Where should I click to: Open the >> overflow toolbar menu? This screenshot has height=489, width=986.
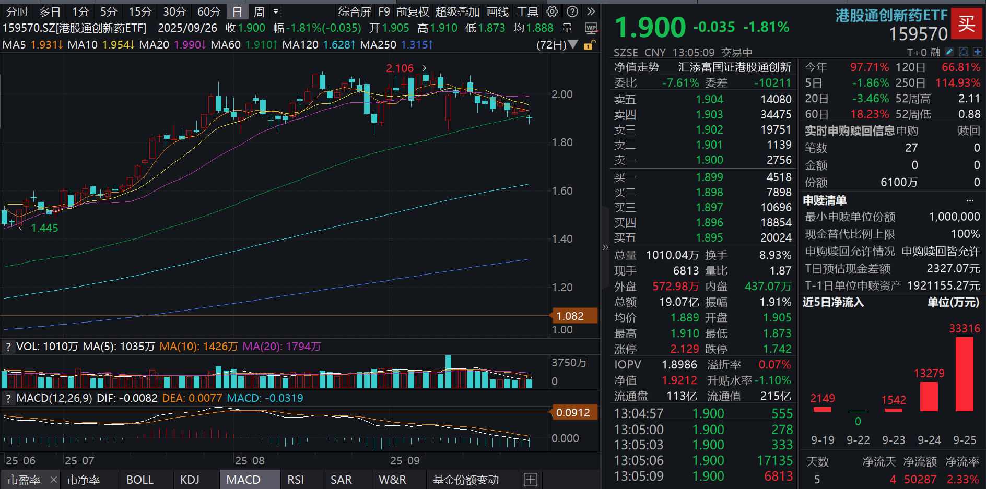[x=591, y=11]
